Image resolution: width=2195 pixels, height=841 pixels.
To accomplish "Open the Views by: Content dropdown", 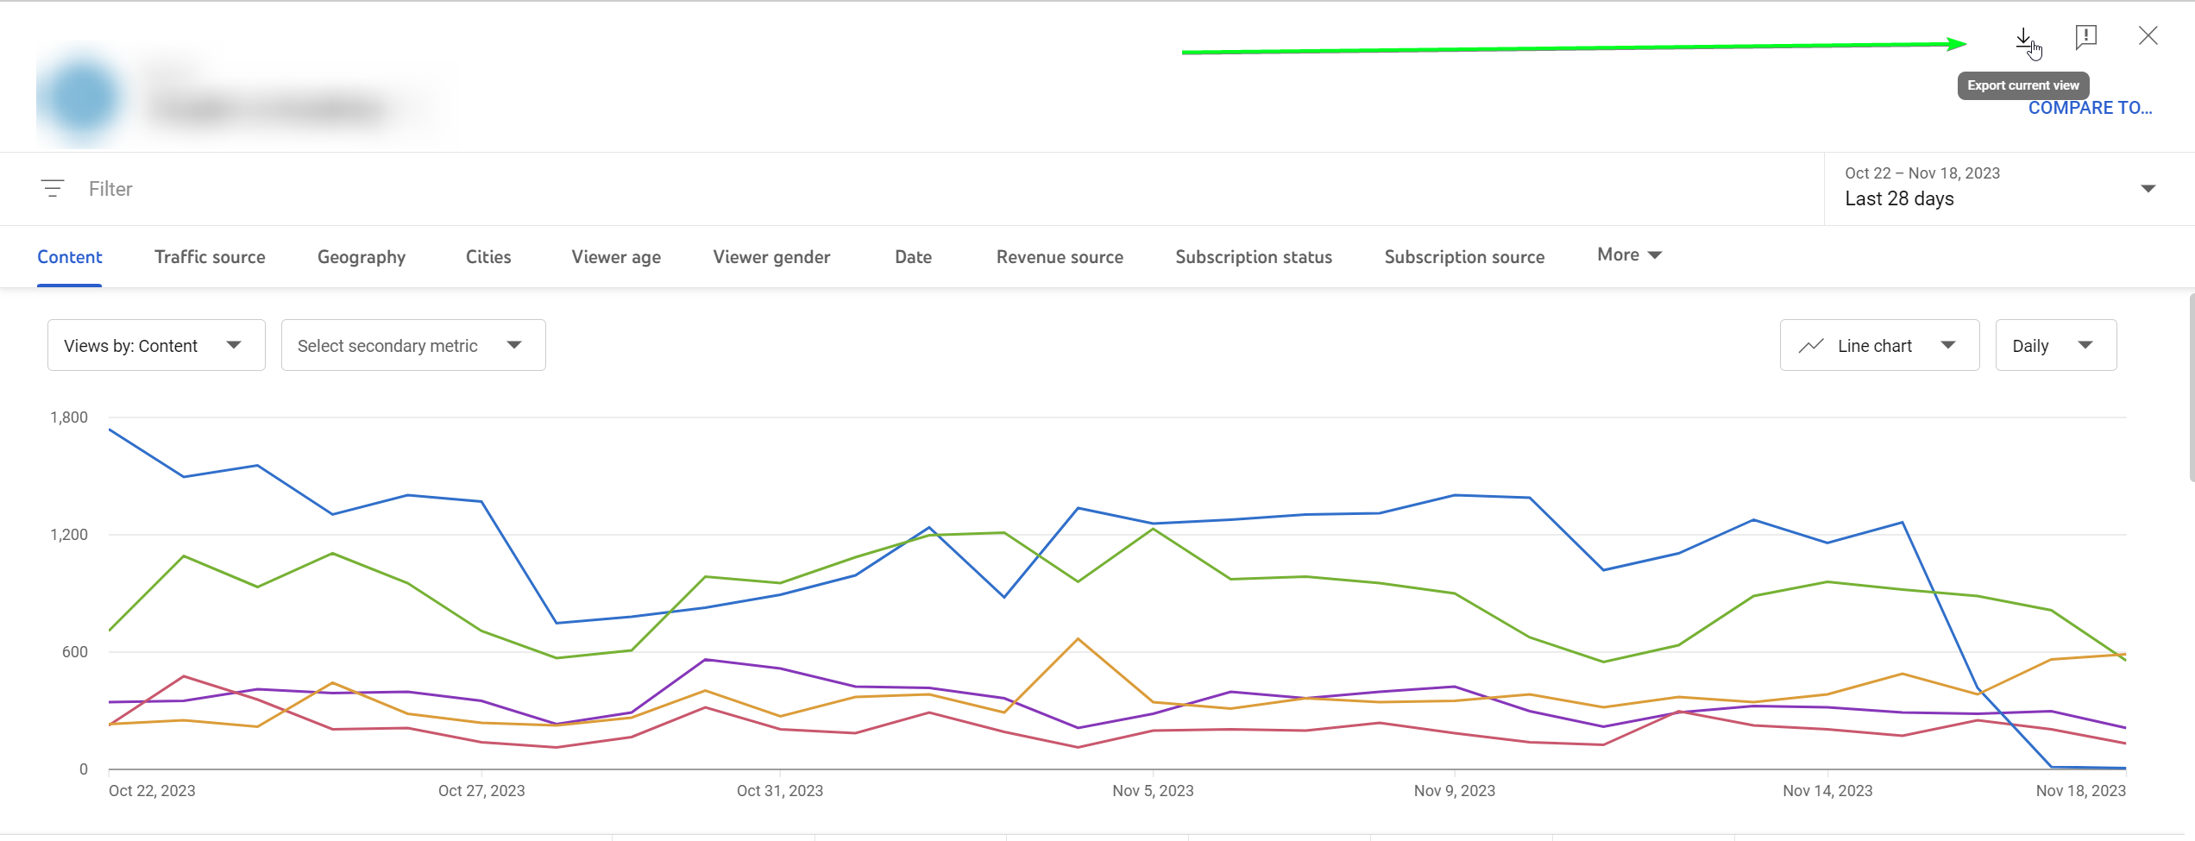I will click(x=156, y=345).
